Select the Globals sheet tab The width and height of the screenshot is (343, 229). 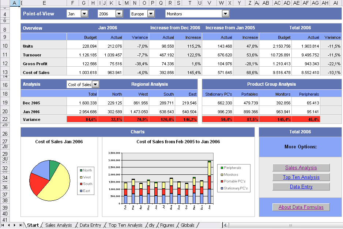click(x=188, y=225)
